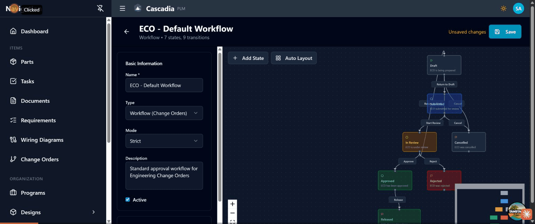
Task: Open the Type dropdown
Action: click(164, 113)
